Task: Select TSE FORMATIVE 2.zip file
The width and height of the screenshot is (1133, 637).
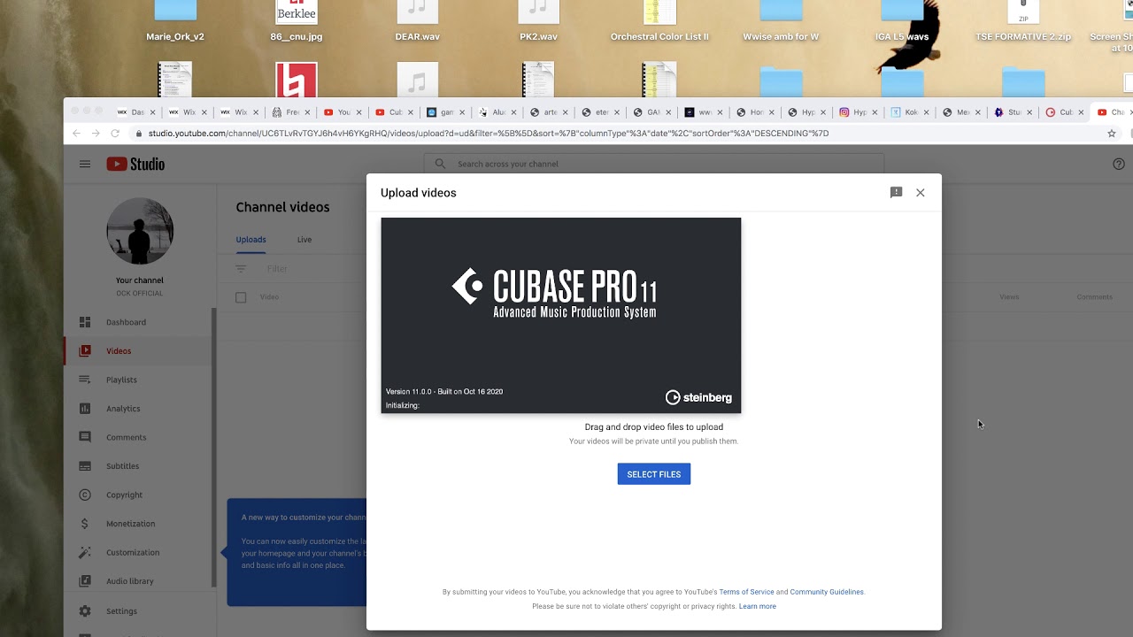Action: 1023,20
